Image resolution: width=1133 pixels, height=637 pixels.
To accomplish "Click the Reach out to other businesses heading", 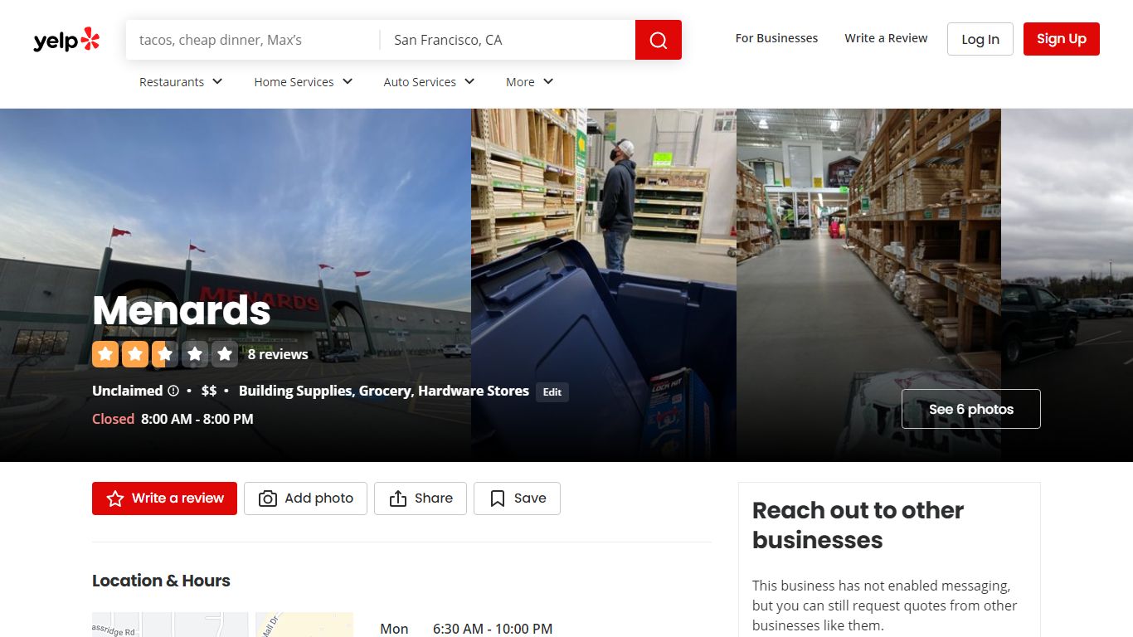I will [x=858, y=525].
